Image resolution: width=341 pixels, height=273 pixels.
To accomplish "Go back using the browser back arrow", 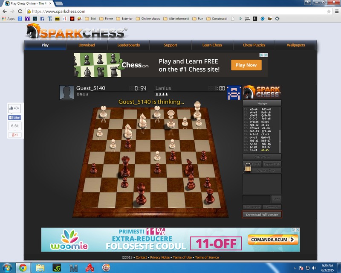I will (x=5, y=12).
